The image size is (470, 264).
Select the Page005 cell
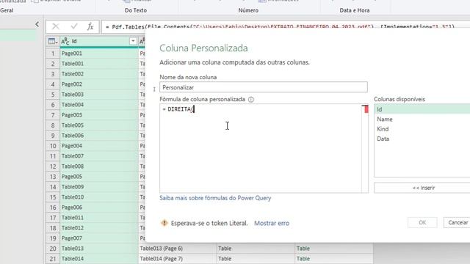[99, 177]
